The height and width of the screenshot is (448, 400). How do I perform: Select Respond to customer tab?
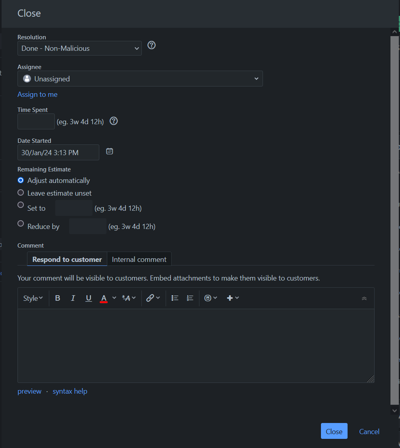pos(67,260)
